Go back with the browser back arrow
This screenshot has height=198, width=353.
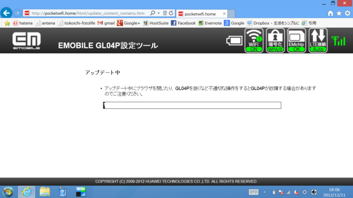(x=6, y=13)
